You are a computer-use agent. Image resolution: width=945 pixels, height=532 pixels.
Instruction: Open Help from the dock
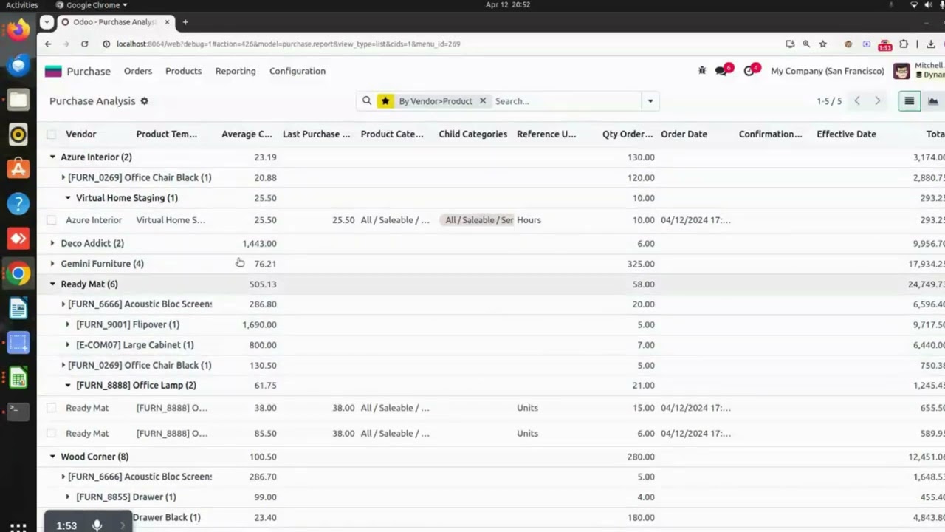click(18, 204)
